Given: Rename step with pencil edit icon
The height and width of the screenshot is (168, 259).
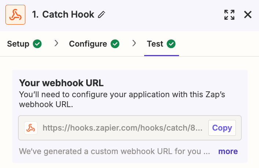Looking at the screenshot, I should pyautogui.click(x=101, y=15).
